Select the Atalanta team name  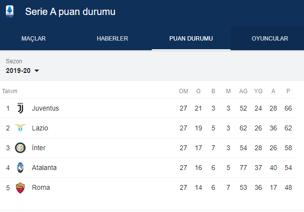(44, 168)
